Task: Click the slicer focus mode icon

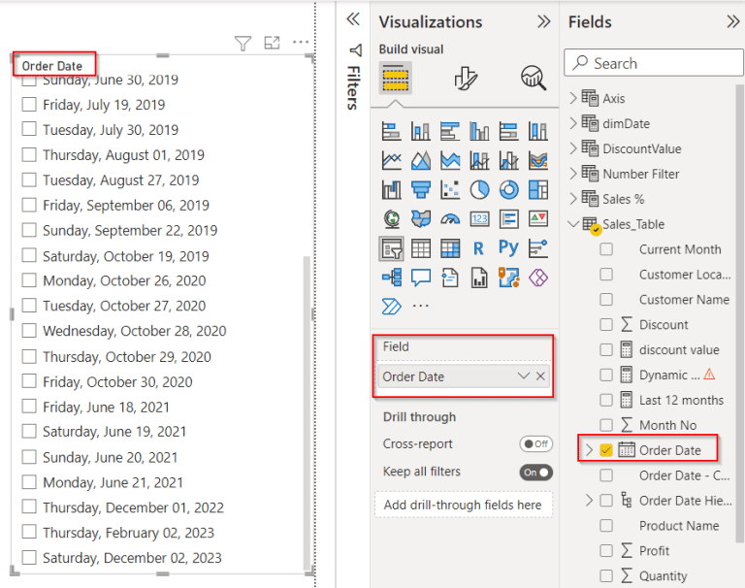Action: click(x=272, y=43)
